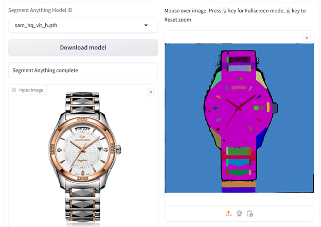Click the orange band segment at mask bottom
Screen dimensions: 321x227
tap(239, 184)
